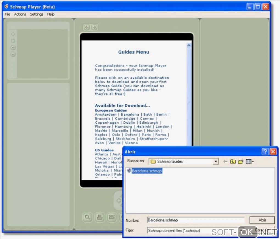The height and width of the screenshot is (239, 280).
Task: Click the back arrow in the Abrir dialog
Action: 225,162
